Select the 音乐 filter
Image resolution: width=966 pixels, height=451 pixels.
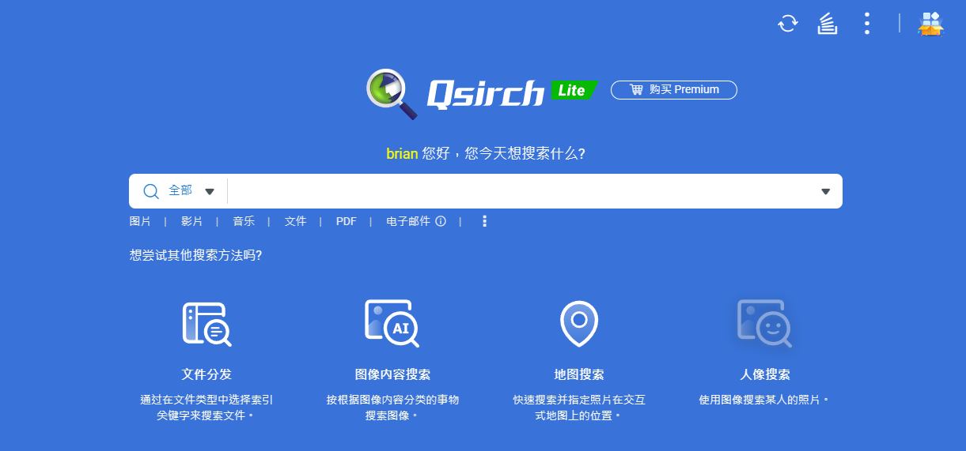[244, 222]
